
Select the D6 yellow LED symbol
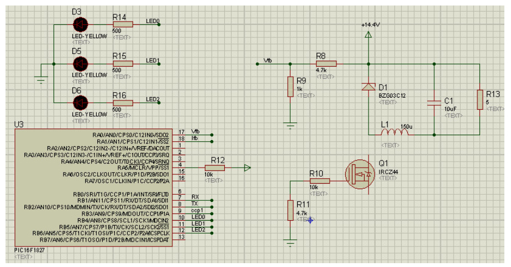coord(81,103)
